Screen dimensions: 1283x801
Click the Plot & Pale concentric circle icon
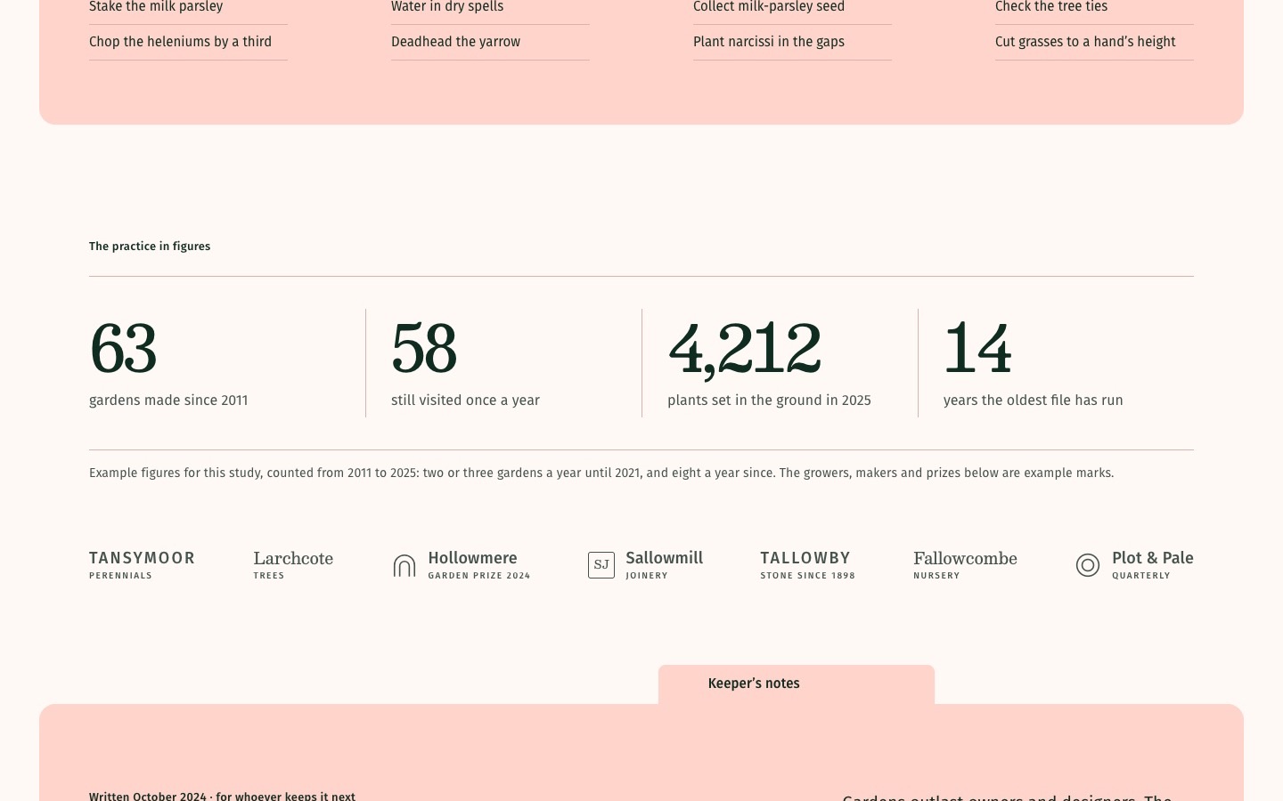[x=1088, y=565]
